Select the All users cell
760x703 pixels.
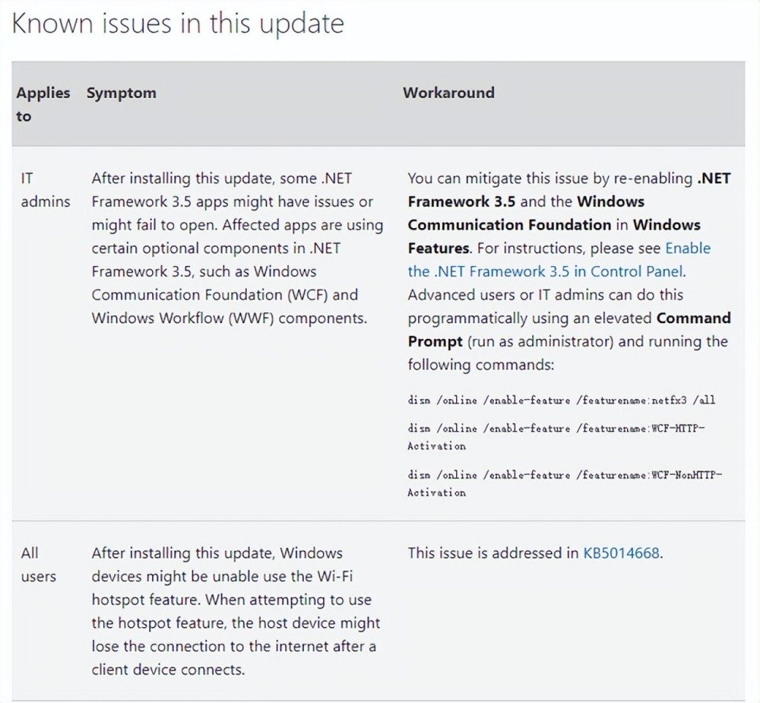(38, 565)
